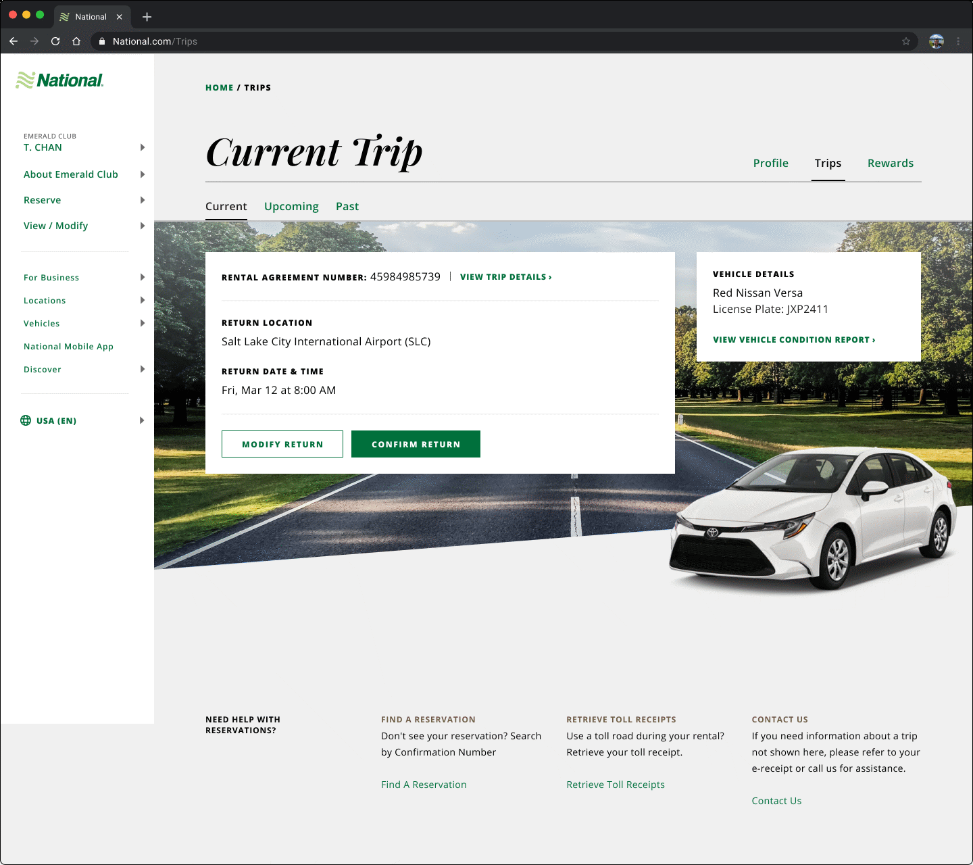This screenshot has width=973, height=865.
Task: Click the padlock icon in address bar
Action: pos(102,41)
